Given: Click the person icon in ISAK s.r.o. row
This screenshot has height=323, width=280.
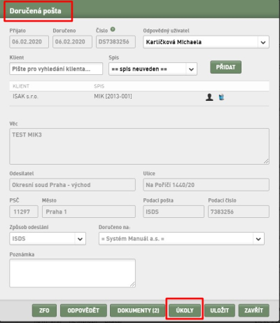Looking at the screenshot, I should (x=209, y=97).
